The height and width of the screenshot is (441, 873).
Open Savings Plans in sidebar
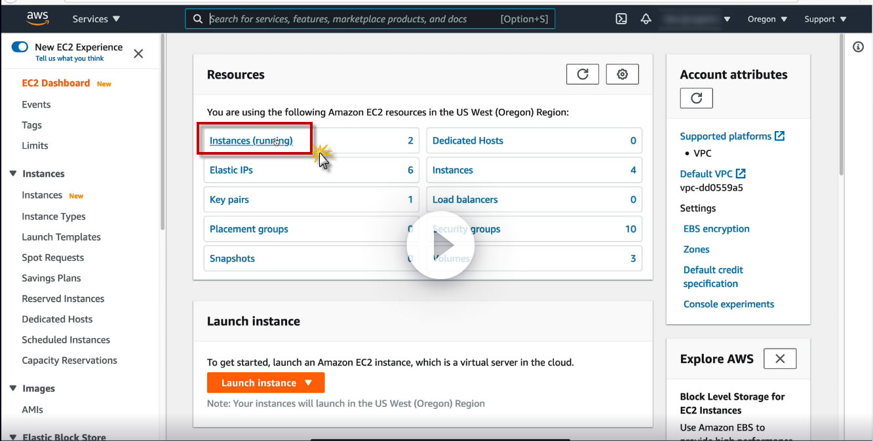[51, 278]
